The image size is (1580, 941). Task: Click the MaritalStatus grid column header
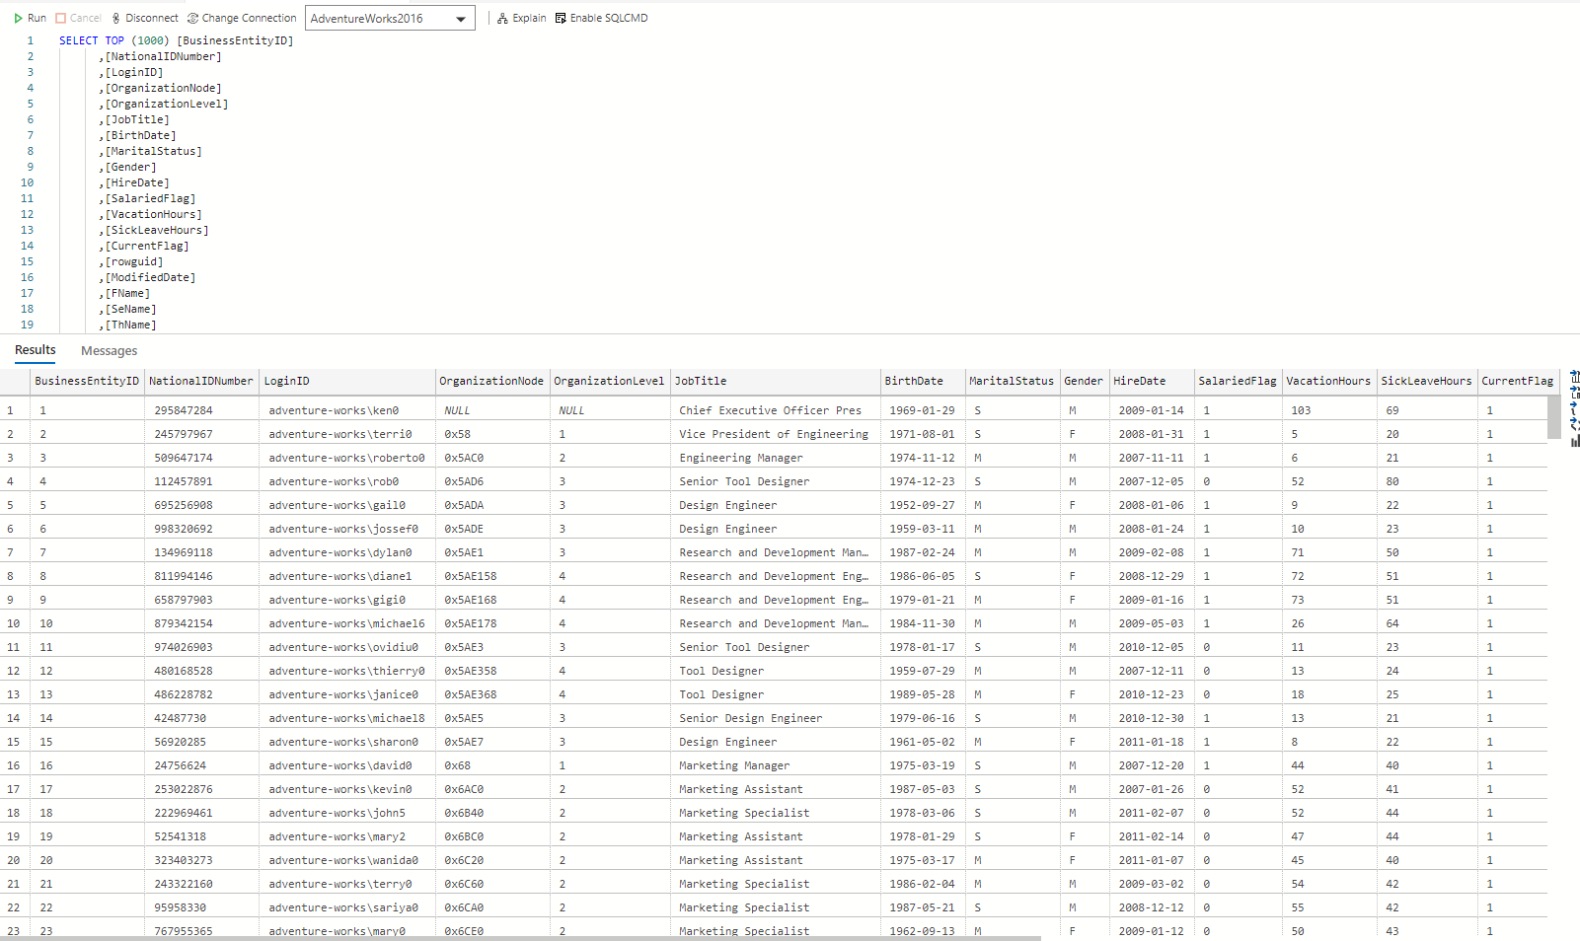click(1013, 381)
